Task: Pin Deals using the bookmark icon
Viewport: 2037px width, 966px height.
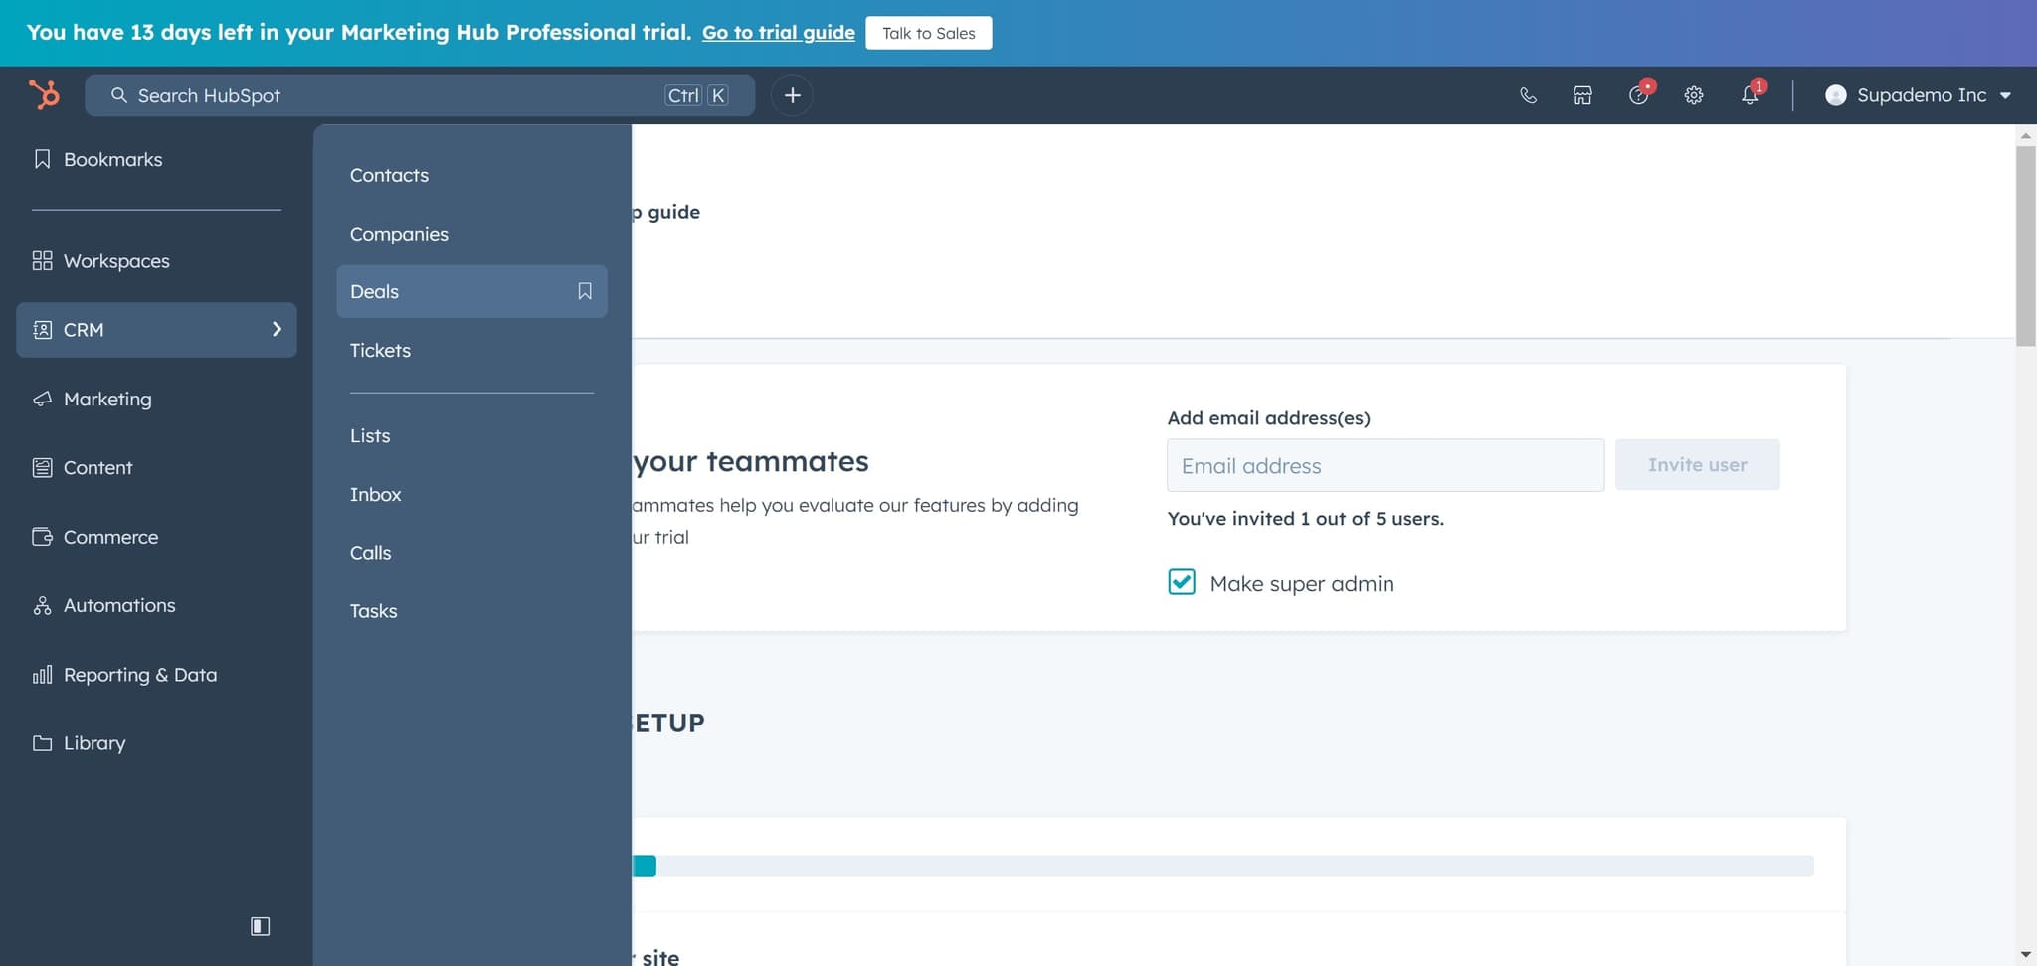Action: [x=583, y=291]
